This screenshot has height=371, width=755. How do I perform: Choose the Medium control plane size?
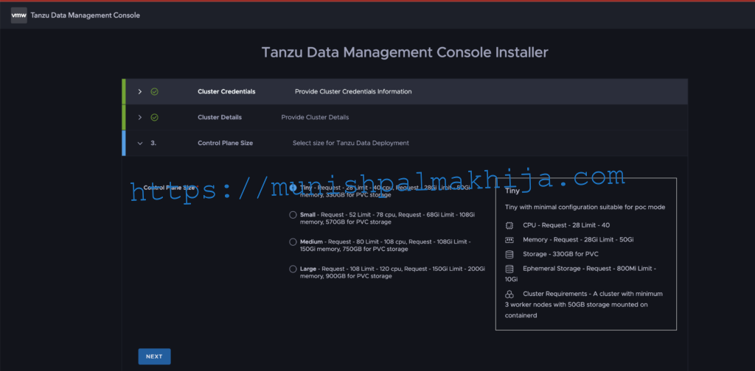pos(293,241)
